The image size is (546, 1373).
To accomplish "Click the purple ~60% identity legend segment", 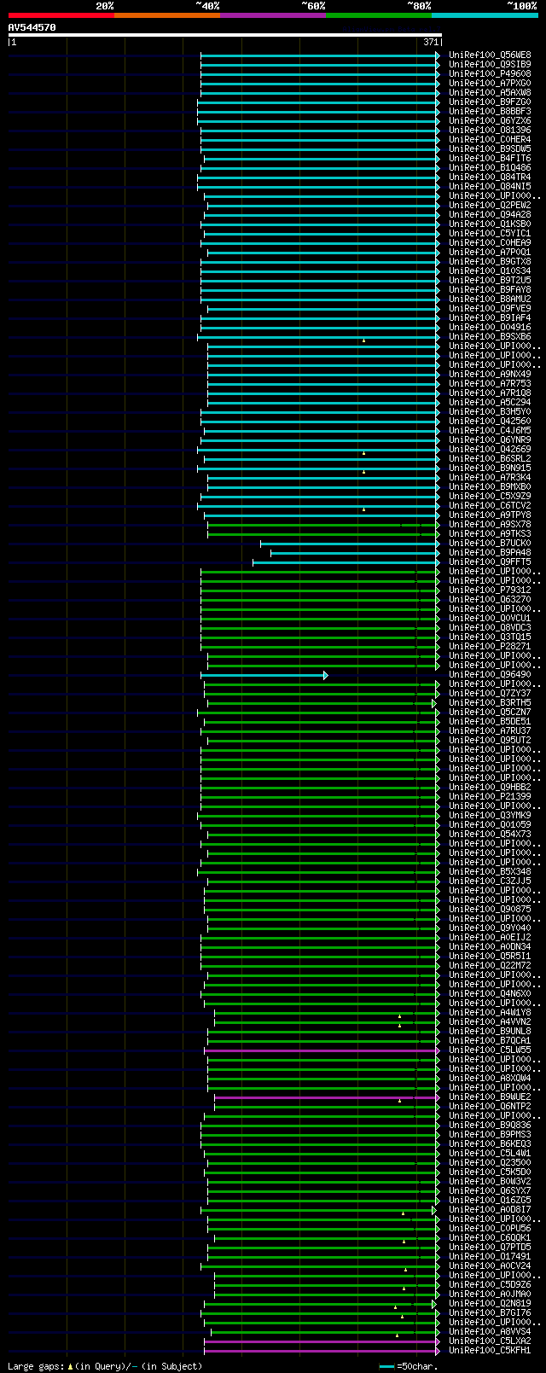I will click(x=272, y=15).
